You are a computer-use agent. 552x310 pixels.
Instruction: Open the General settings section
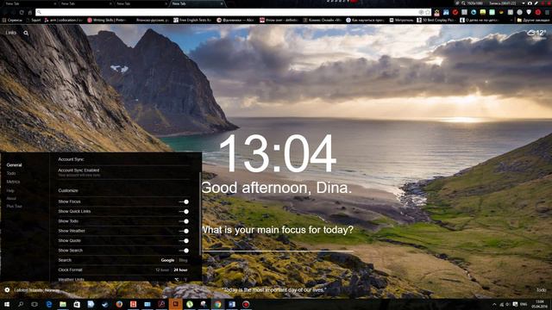coord(14,164)
